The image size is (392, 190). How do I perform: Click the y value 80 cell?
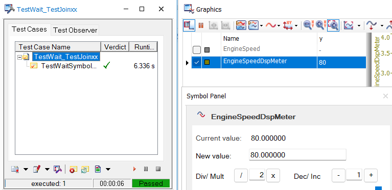pos(341,63)
